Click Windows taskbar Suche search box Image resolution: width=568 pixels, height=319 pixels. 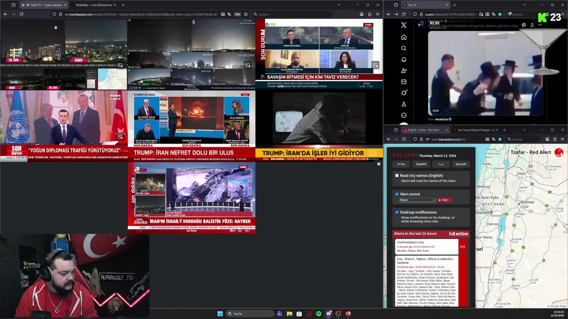[x=249, y=314]
